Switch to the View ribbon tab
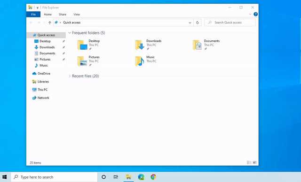 click(x=77, y=15)
